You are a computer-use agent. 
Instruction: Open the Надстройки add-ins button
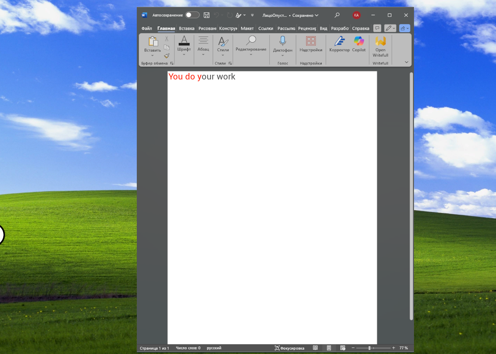point(311,44)
